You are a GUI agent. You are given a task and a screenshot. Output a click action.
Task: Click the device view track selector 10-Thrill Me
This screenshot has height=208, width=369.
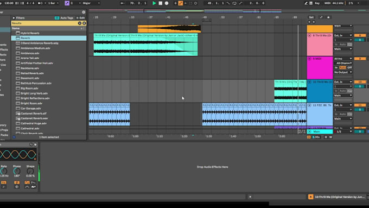pyautogui.click(x=340, y=197)
